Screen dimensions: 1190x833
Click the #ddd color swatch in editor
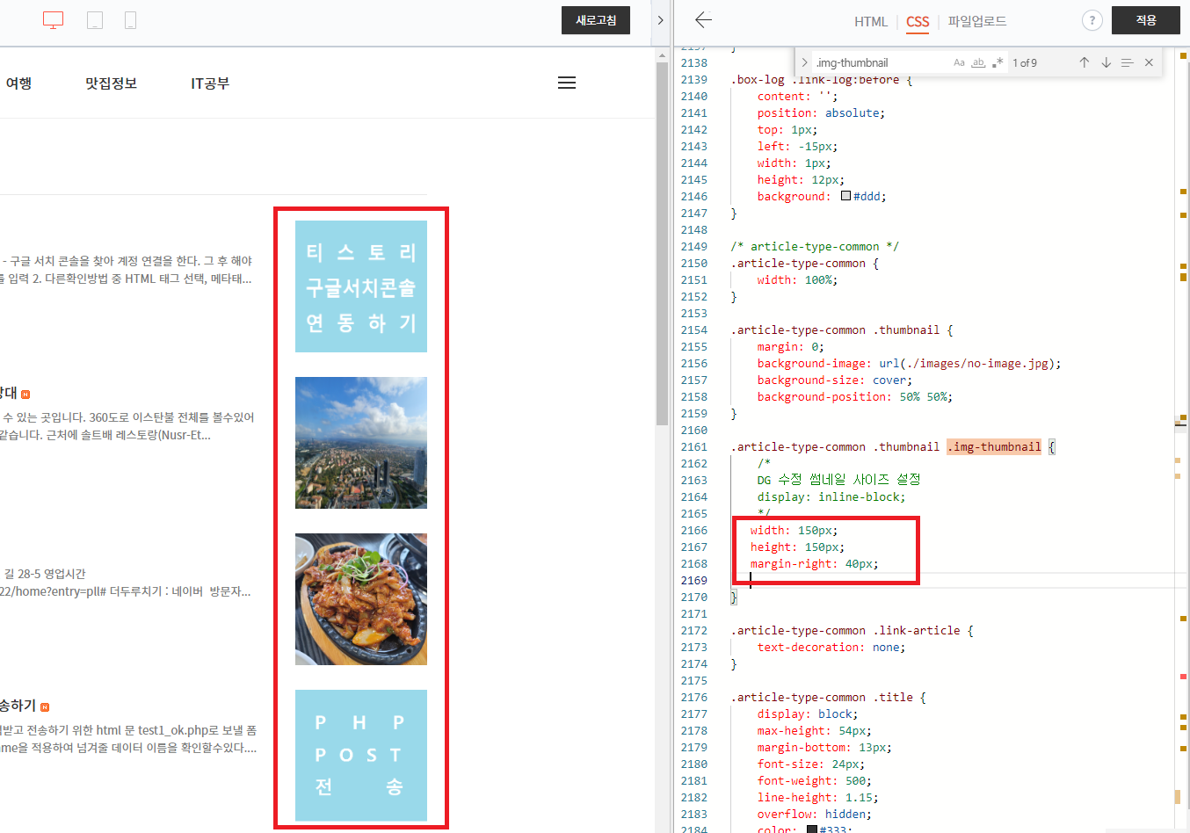tap(845, 196)
